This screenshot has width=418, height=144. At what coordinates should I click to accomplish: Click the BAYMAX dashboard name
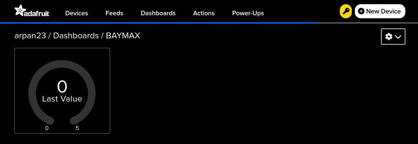coord(123,36)
